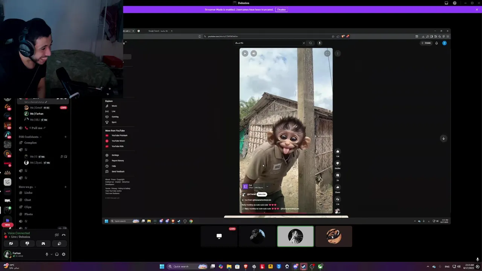Add channel to FOR Confidants category
Image resolution: width=482 pixels, height=271 pixels.
click(x=66, y=137)
